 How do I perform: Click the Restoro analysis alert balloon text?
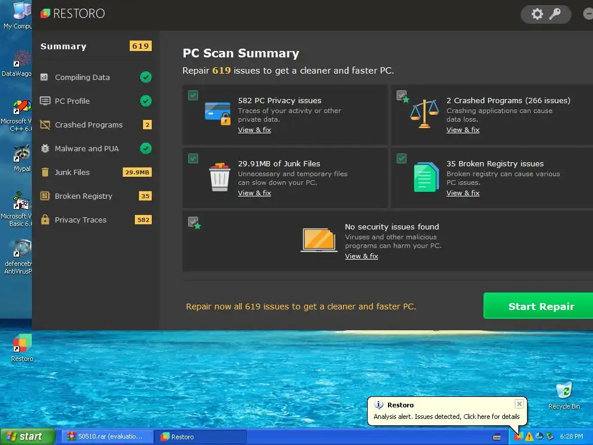point(446,417)
